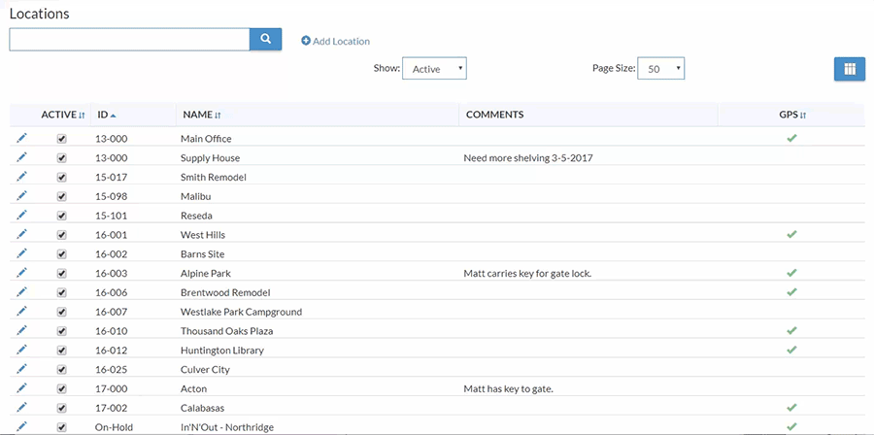Screen dimensions: 874x435
Task: Click the ID cell "16-002"
Action: [111, 254]
